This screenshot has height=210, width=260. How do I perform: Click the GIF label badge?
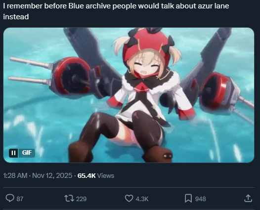click(x=27, y=153)
